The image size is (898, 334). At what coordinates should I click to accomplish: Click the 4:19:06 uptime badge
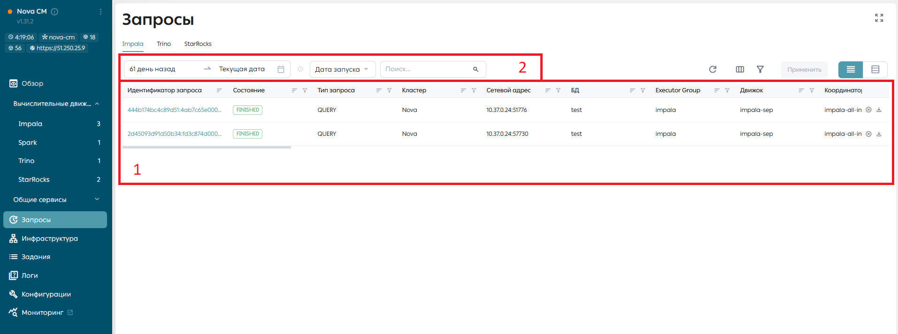(x=21, y=37)
